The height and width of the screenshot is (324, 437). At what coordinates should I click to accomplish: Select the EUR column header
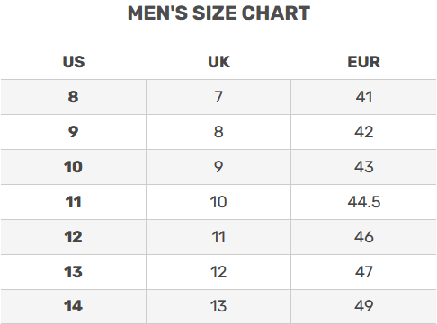click(x=363, y=62)
